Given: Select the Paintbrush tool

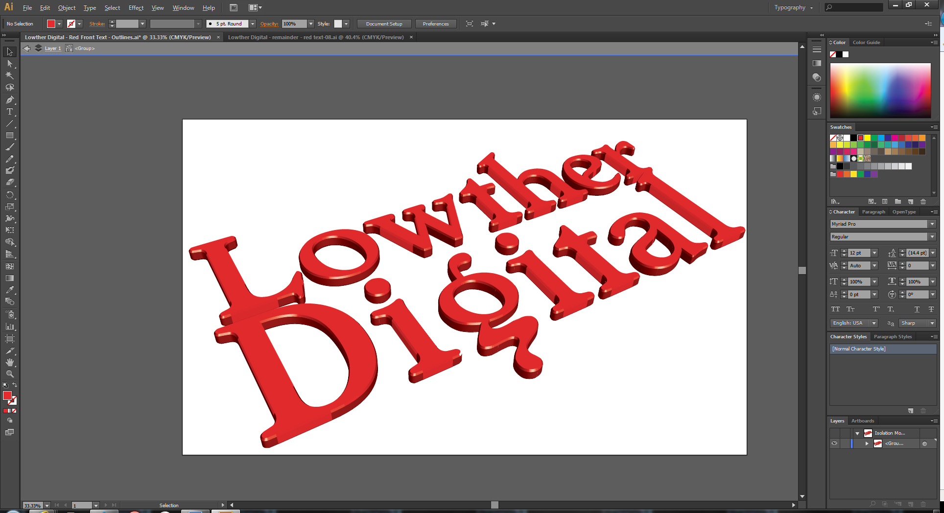Looking at the screenshot, I should pos(10,147).
